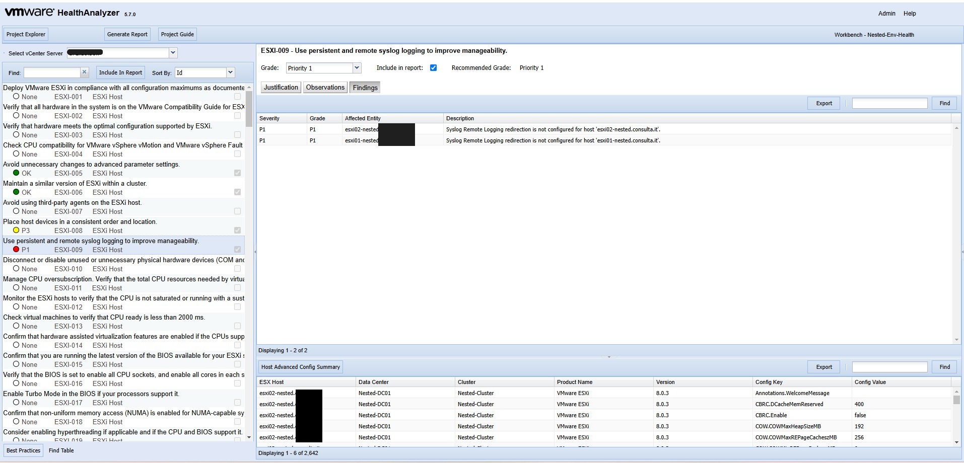Click the None status circle for ESXI-004
Viewport: 964px width, 463px height.
click(x=16, y=154)
